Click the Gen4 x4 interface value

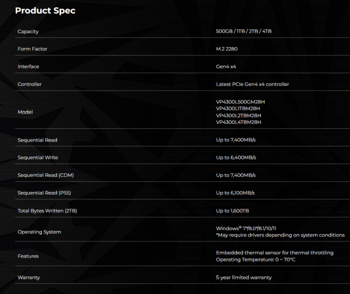pos(226,67)
